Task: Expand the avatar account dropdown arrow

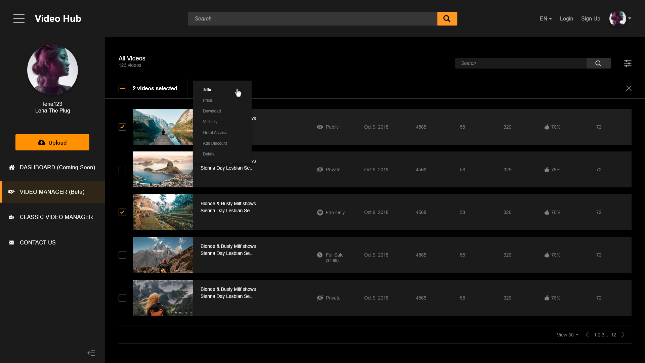Action: 630,18
